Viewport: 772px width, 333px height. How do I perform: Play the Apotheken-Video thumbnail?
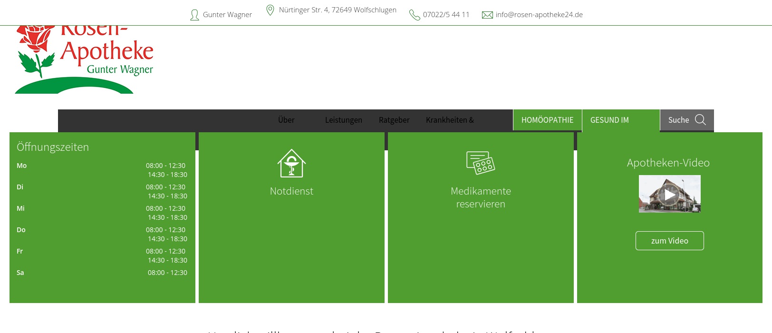[669, 194]
